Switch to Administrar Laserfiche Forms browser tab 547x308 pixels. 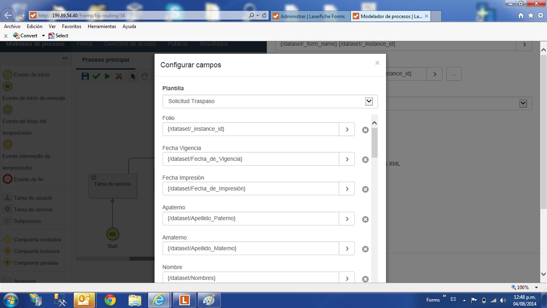310,16
